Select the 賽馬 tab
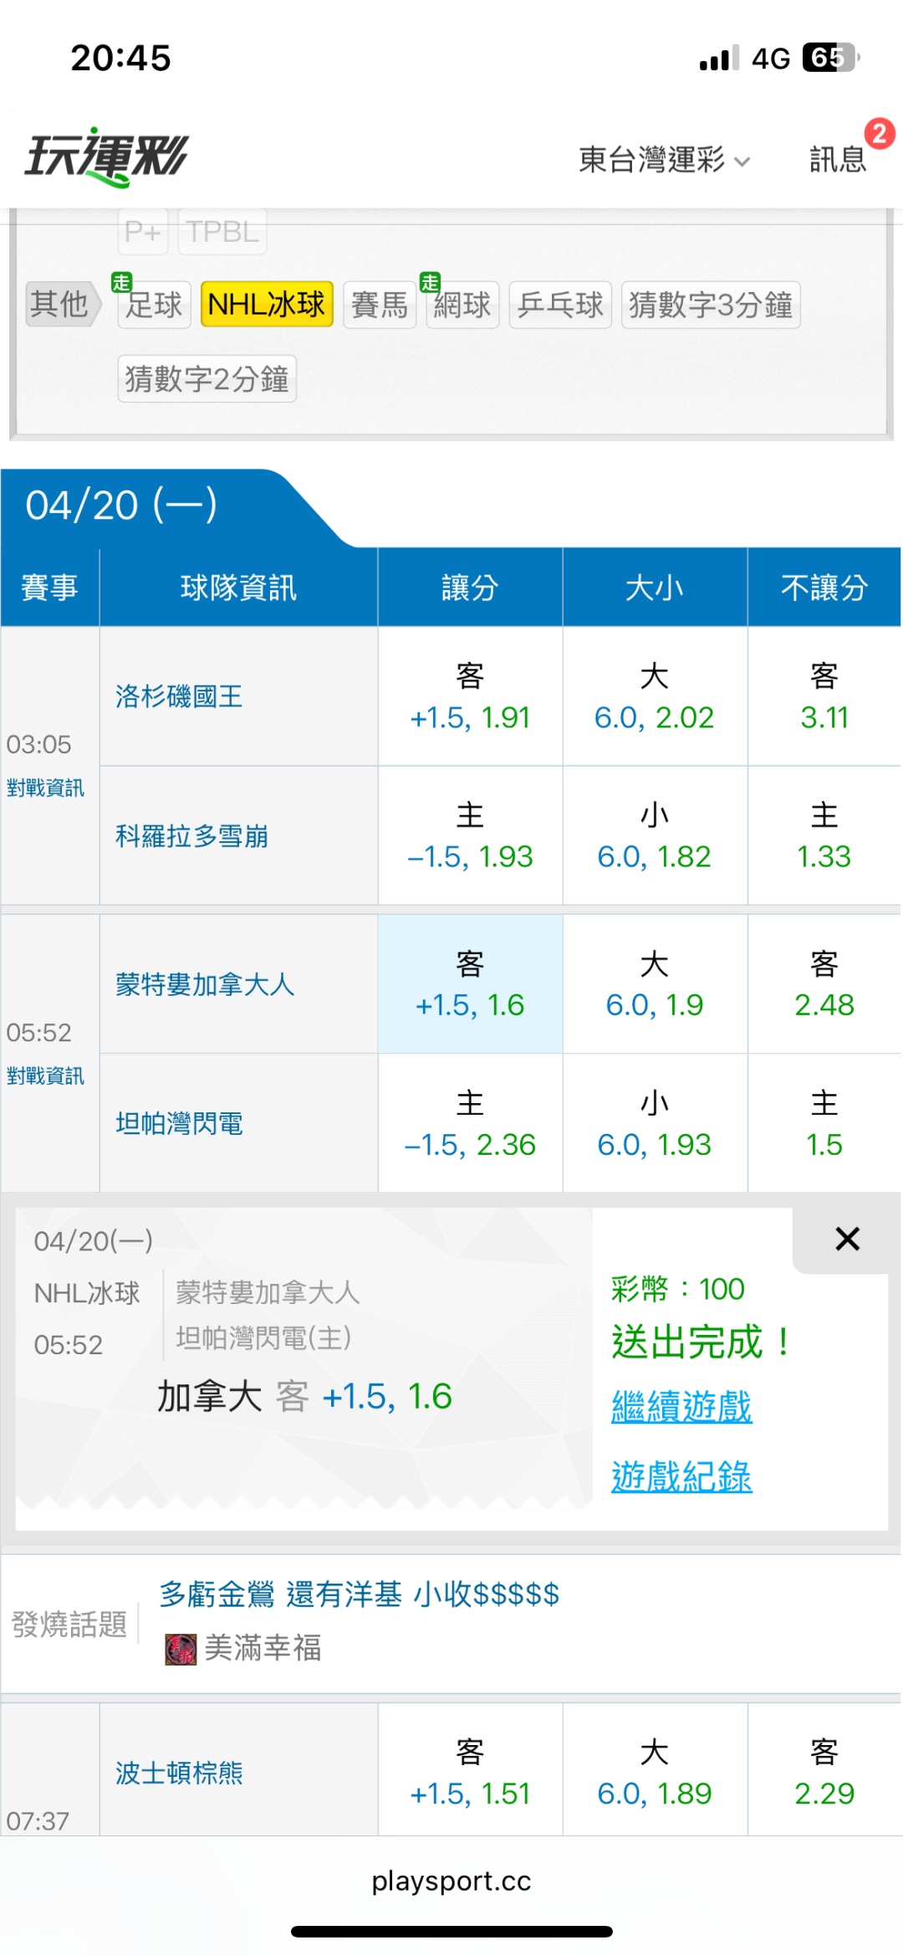Image resolution: width=903 pixels, height=1956 pixels. [x=379, y=305]
